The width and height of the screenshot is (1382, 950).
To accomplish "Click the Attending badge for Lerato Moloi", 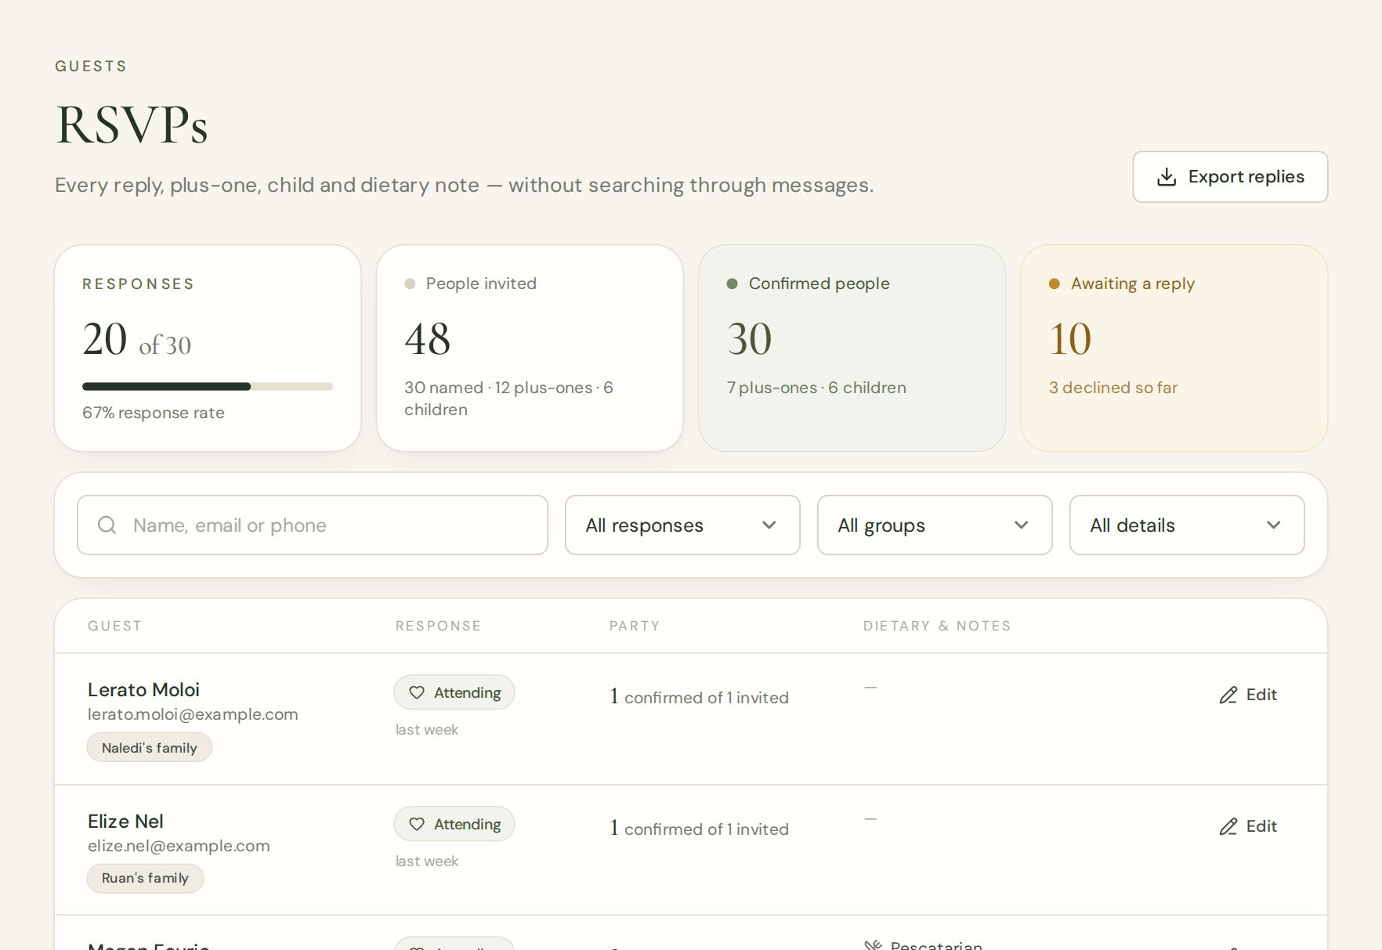I will click(454, 692).
